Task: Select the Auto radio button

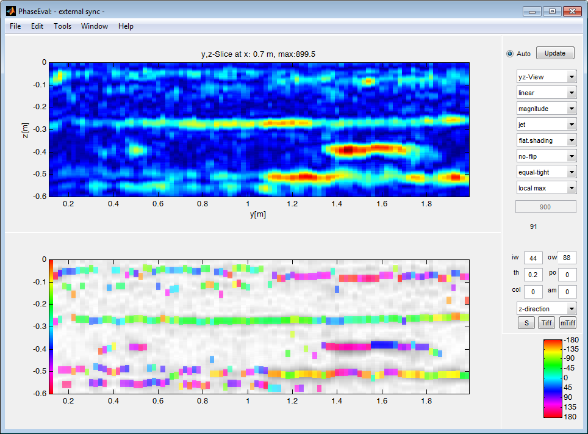Action: 510,54
